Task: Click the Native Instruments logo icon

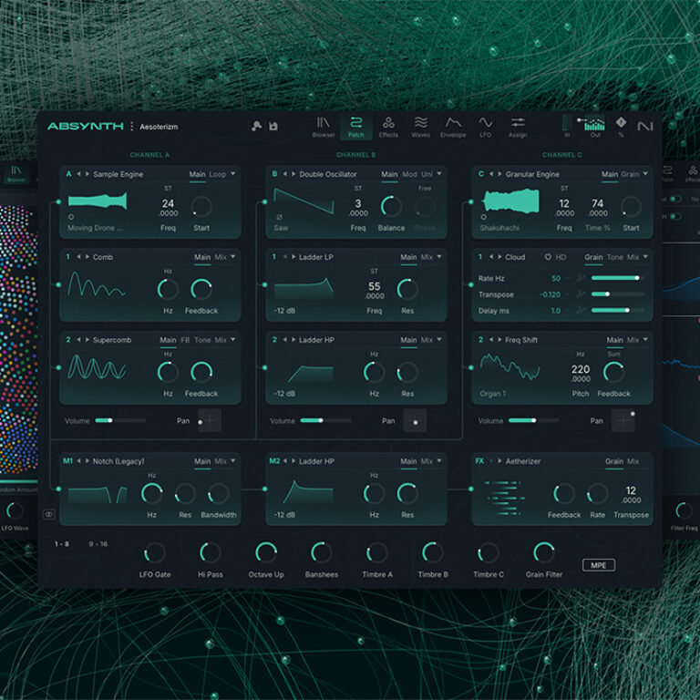Action: click(x=645, y=126)
